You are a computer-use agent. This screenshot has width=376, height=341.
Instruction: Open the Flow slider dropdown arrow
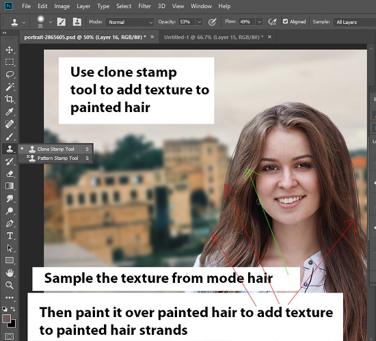259,22
